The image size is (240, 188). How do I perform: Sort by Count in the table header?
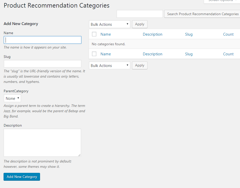tap(228, 34)
